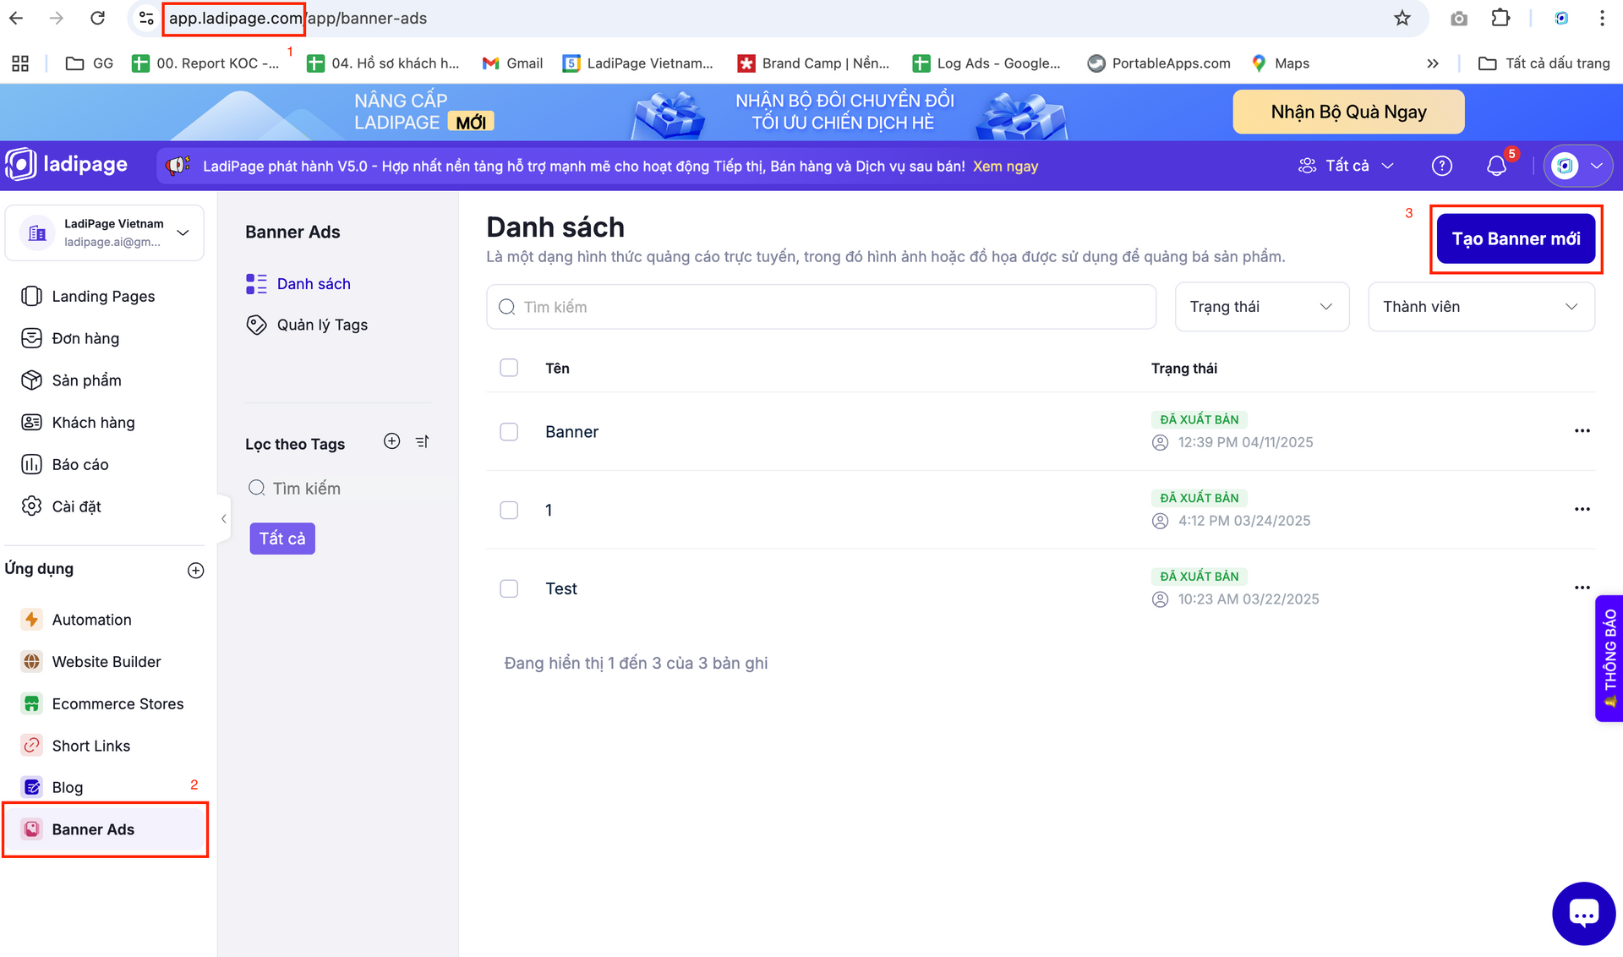This screenshot has height=957, width=1623.
Task: Select the Tất cả tag filter
Action: pyautogui.click(x=282, y=539)
